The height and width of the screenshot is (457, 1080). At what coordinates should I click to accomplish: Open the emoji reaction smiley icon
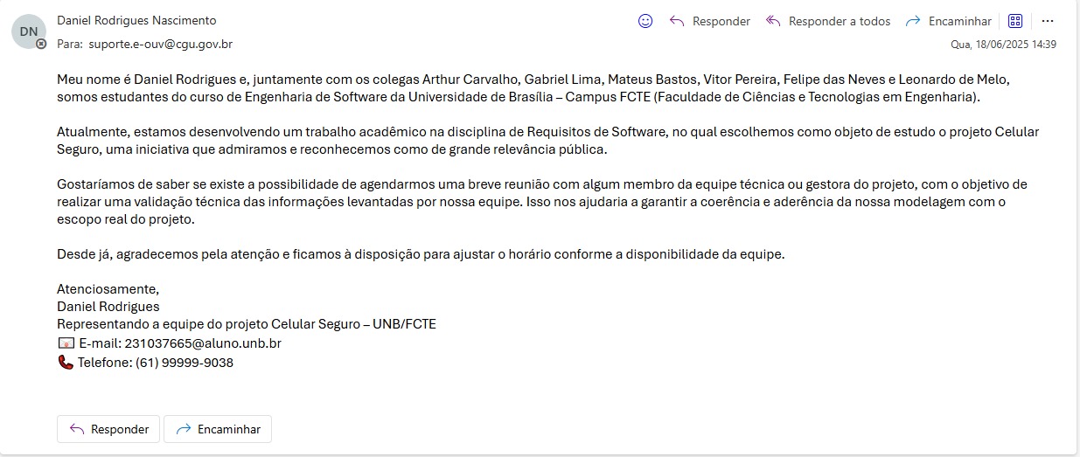click(645, 21)
